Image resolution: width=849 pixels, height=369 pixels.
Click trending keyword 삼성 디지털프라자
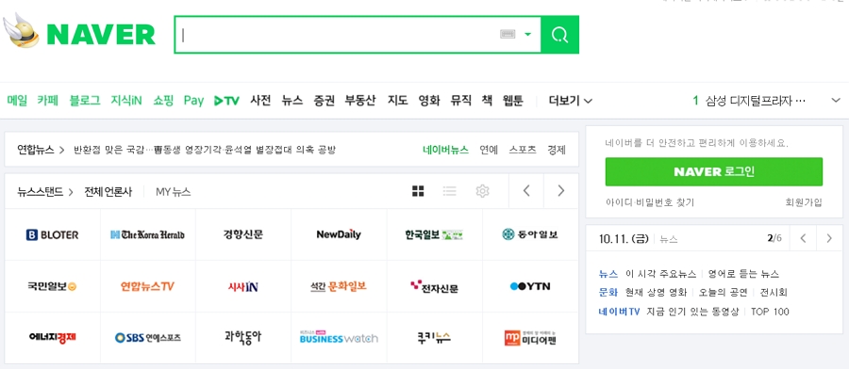pos(756,101)
